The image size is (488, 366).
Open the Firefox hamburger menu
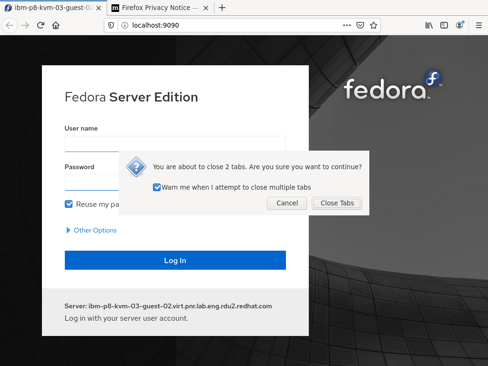[x=479, y=25]
